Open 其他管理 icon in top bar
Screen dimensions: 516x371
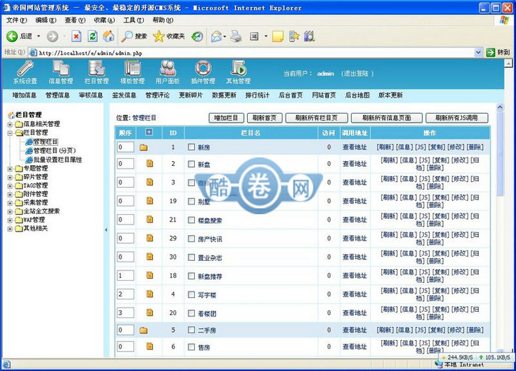[238, 68]
